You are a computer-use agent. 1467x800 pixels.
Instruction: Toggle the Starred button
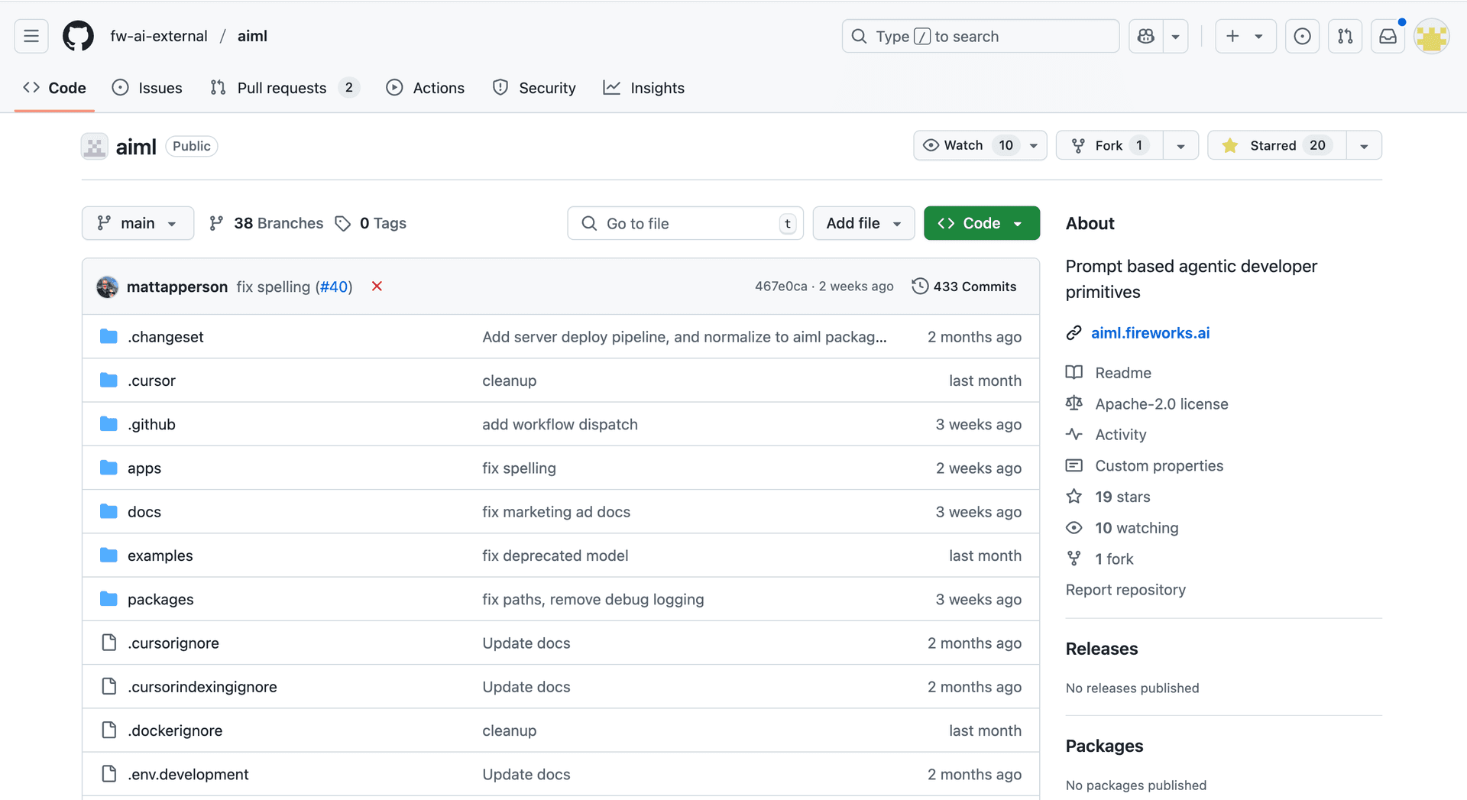click(x=1277, y=145)
